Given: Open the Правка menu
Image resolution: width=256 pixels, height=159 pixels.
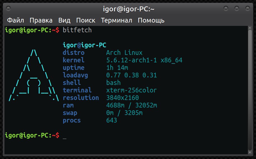Looking at the screenshot, I should [41, 20].
